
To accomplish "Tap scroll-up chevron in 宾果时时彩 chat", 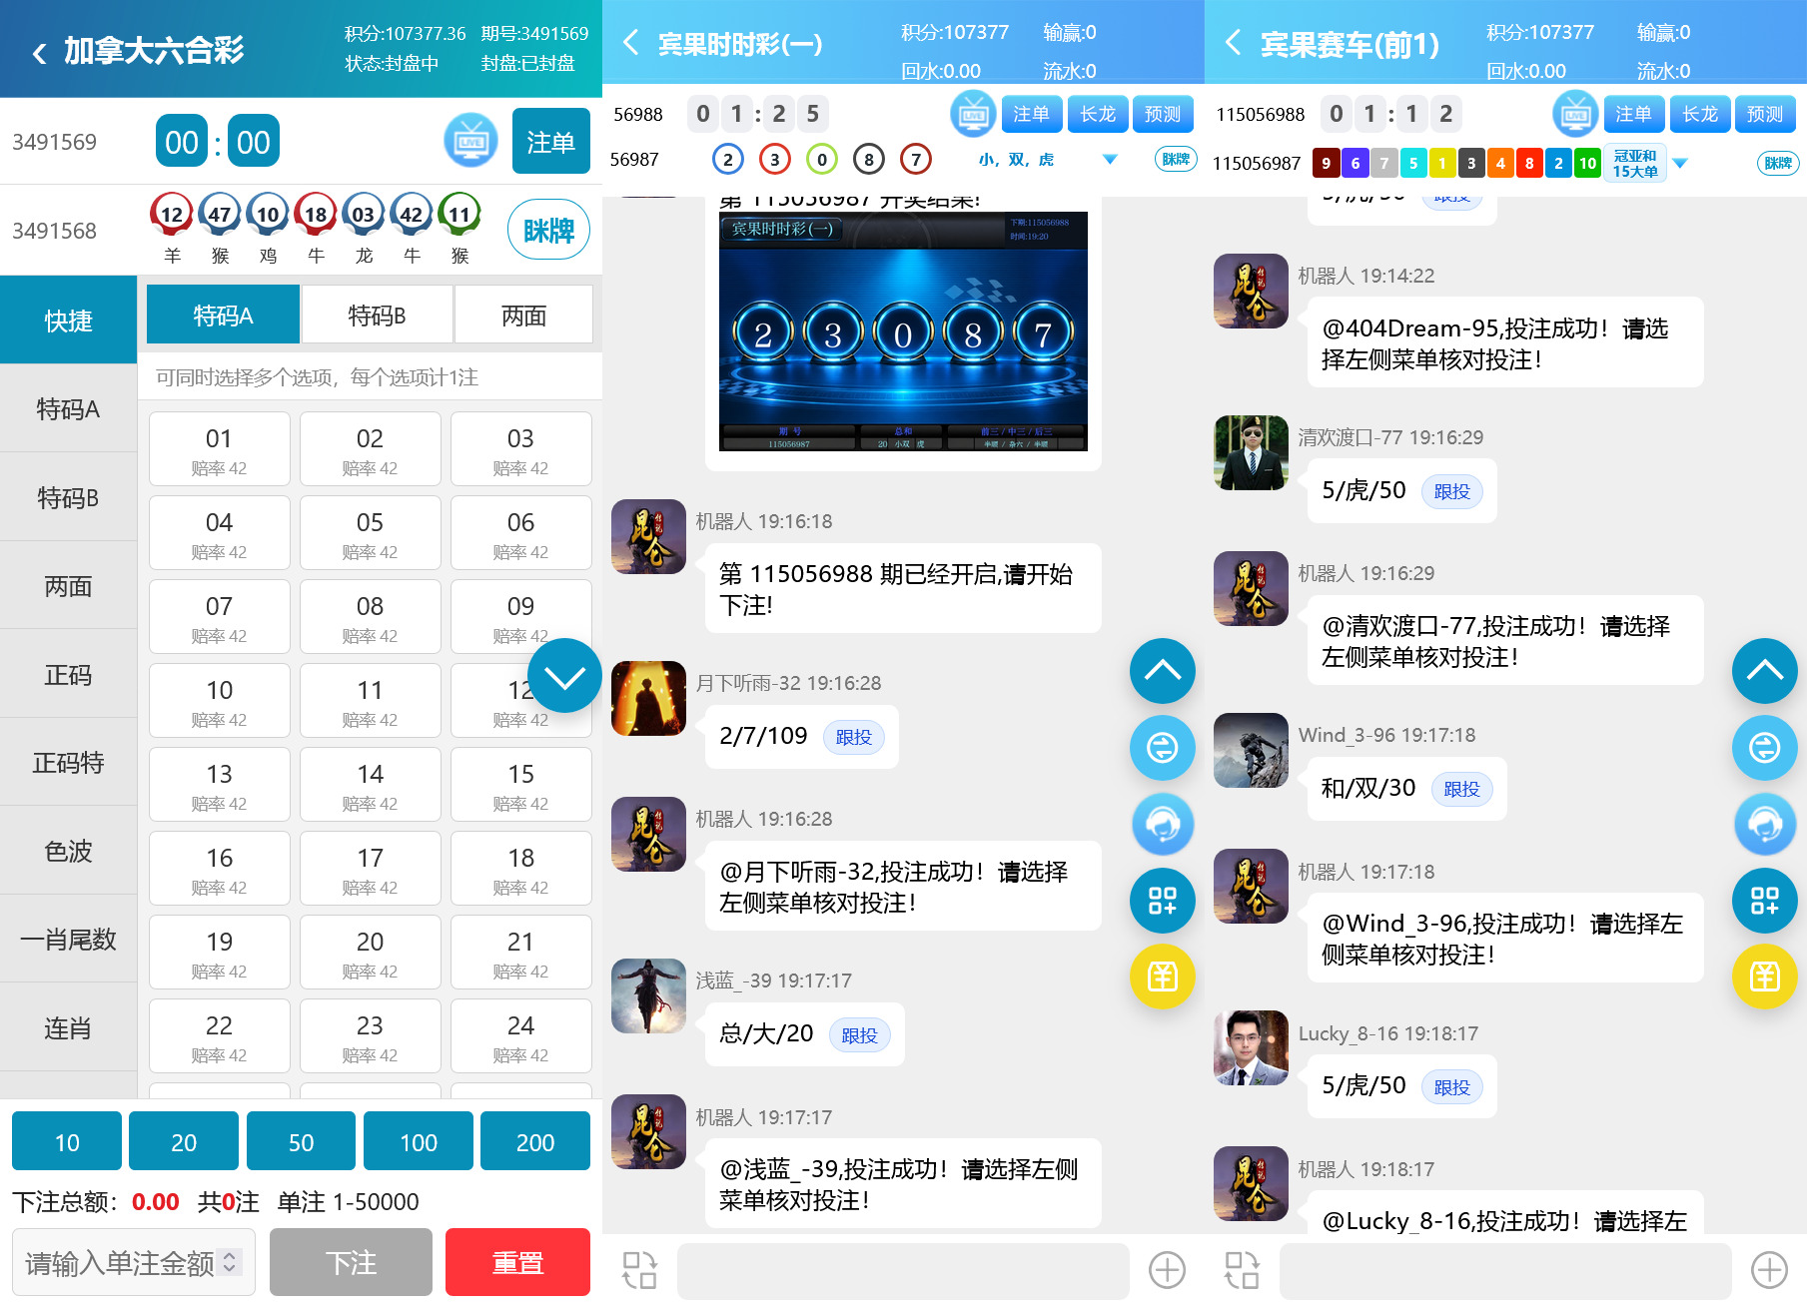I will click(1163, 671).
